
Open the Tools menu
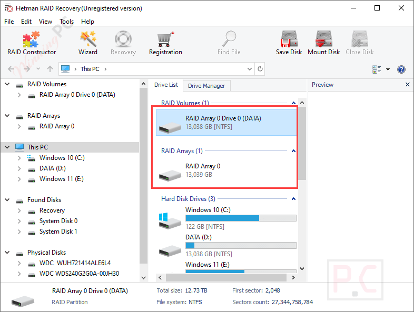click(x=66, y=22)
